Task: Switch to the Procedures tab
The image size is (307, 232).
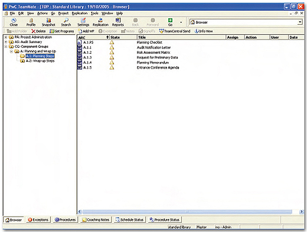Action: pyautogui.click(x=66, y=220)
